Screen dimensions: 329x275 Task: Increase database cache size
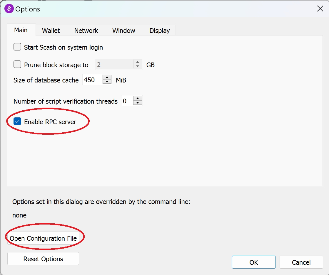click(107, 77)
